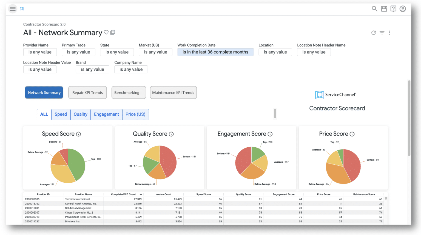Open the Provider Name filter dropdown

coord(40,52)
